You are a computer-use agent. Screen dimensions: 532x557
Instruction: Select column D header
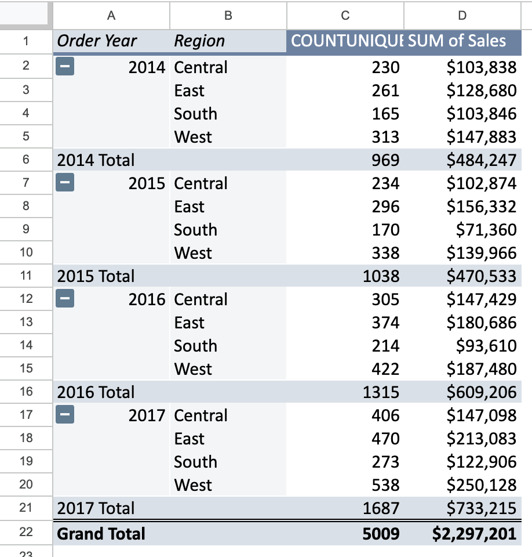[x=462, y=16]
